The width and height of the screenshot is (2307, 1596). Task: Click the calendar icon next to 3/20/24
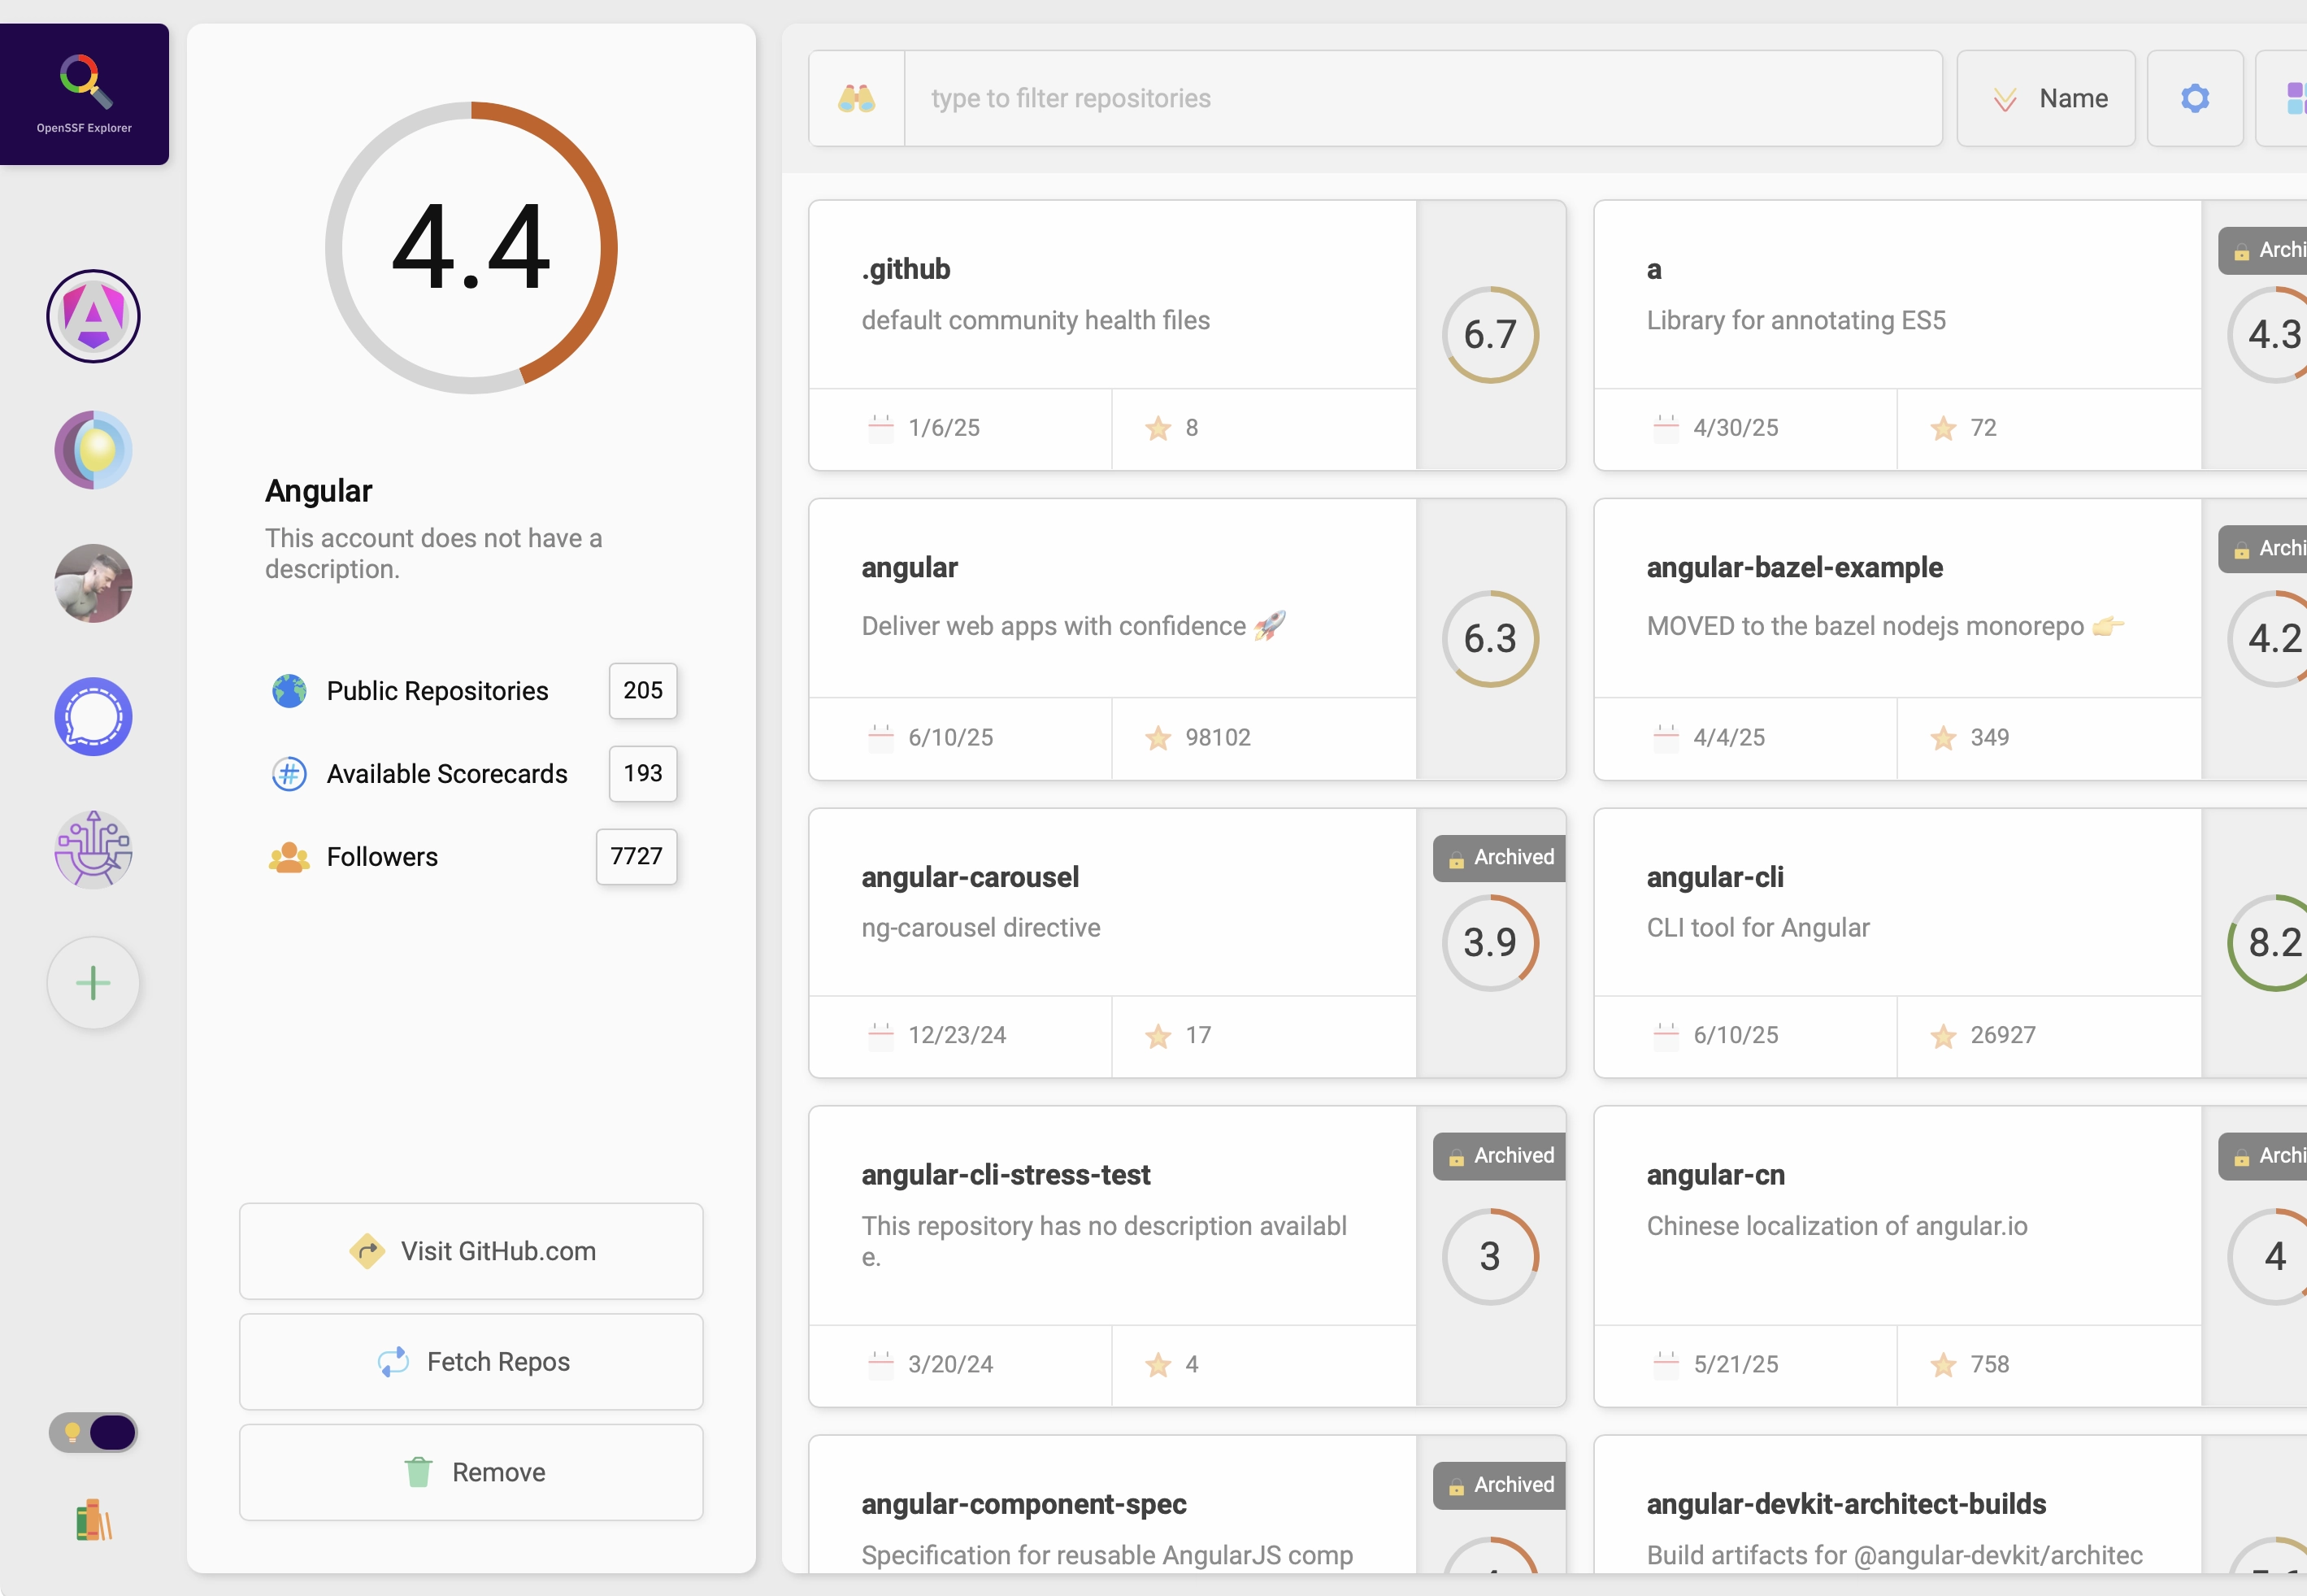click(x=880, y=1364)
